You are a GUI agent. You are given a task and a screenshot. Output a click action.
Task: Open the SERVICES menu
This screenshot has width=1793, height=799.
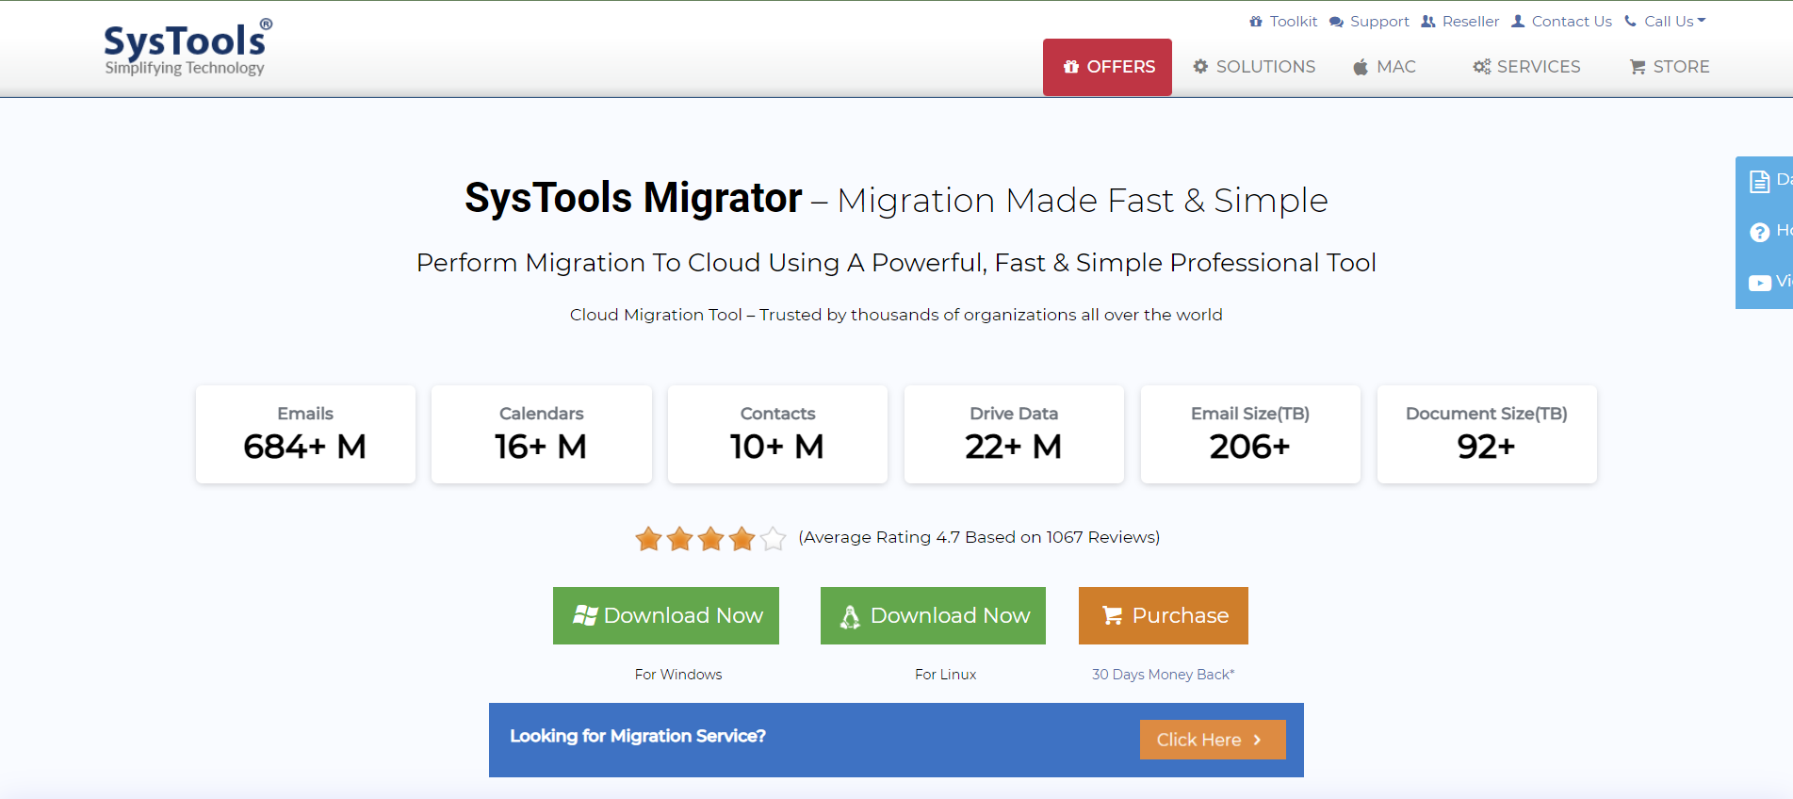coord(1526,67)
